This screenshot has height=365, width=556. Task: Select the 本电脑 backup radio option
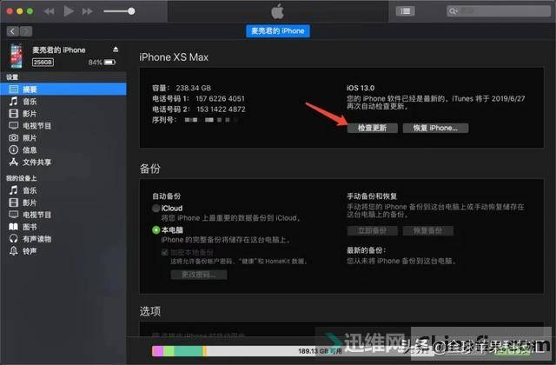pyautogui.click(x=156, y=229)
